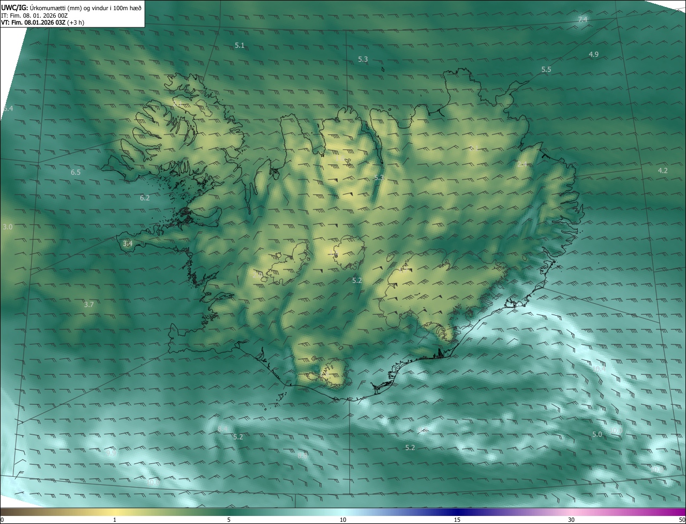Click the initial time 'IT: Fim. 08. 01. 2026 00Z'
This screenshot has width=686, height=524.
(x=34, y=16)
